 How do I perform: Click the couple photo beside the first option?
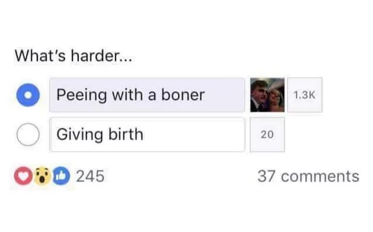click(x=266, y=95)
